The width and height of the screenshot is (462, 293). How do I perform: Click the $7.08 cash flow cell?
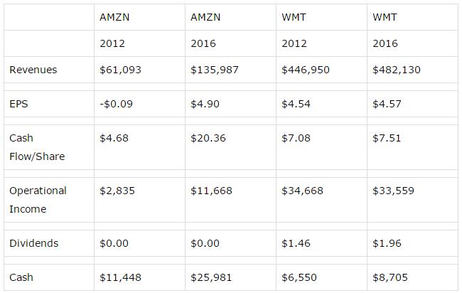pyautogui.click(x=296, y=138)
